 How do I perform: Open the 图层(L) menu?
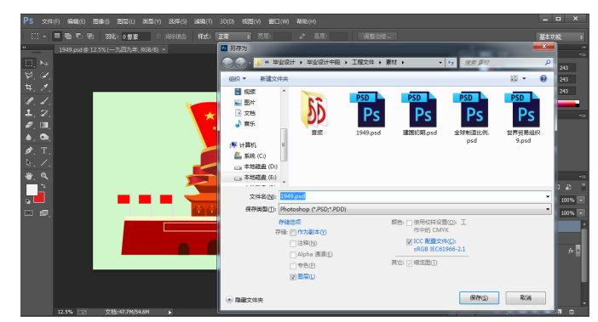[126, 21]
